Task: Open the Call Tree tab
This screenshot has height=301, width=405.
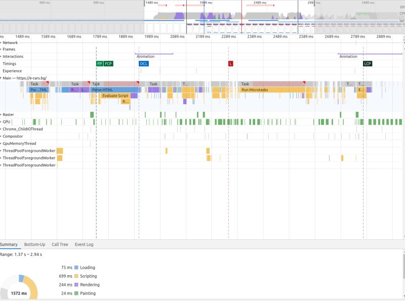Action: [60, 244]
